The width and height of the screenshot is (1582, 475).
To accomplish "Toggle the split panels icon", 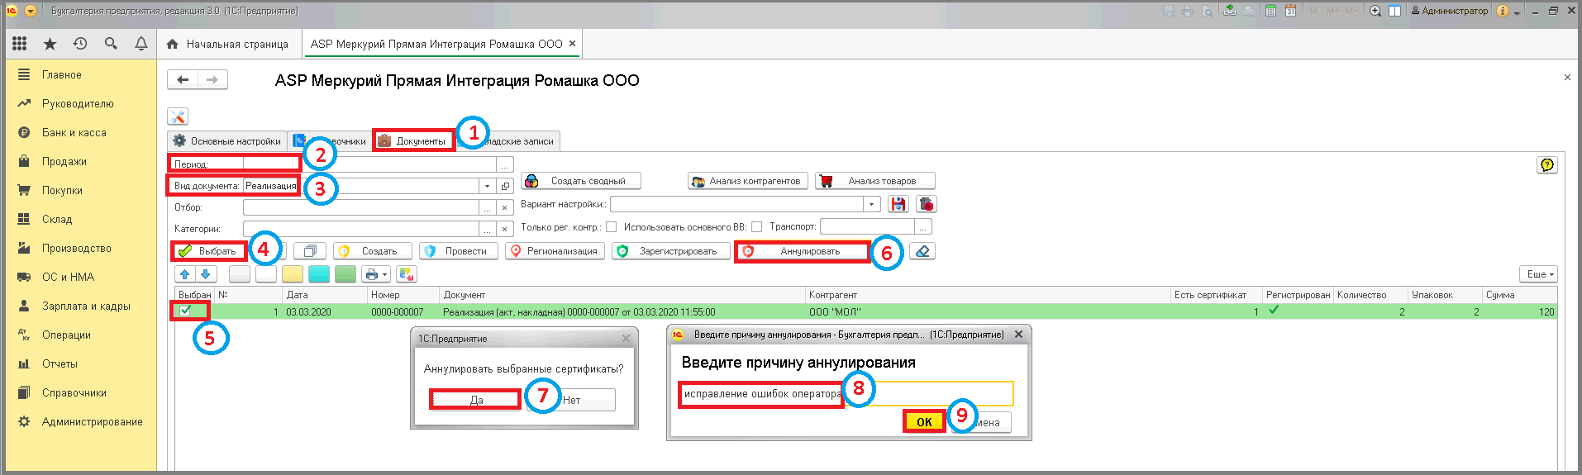I will 1394,11.
